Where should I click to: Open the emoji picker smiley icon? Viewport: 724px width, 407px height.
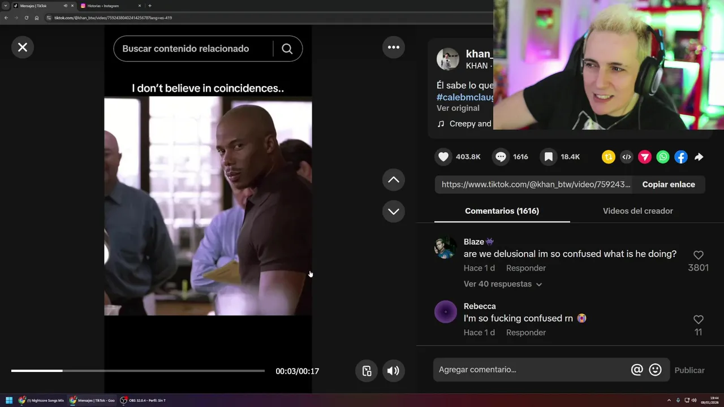coord(655,370)
